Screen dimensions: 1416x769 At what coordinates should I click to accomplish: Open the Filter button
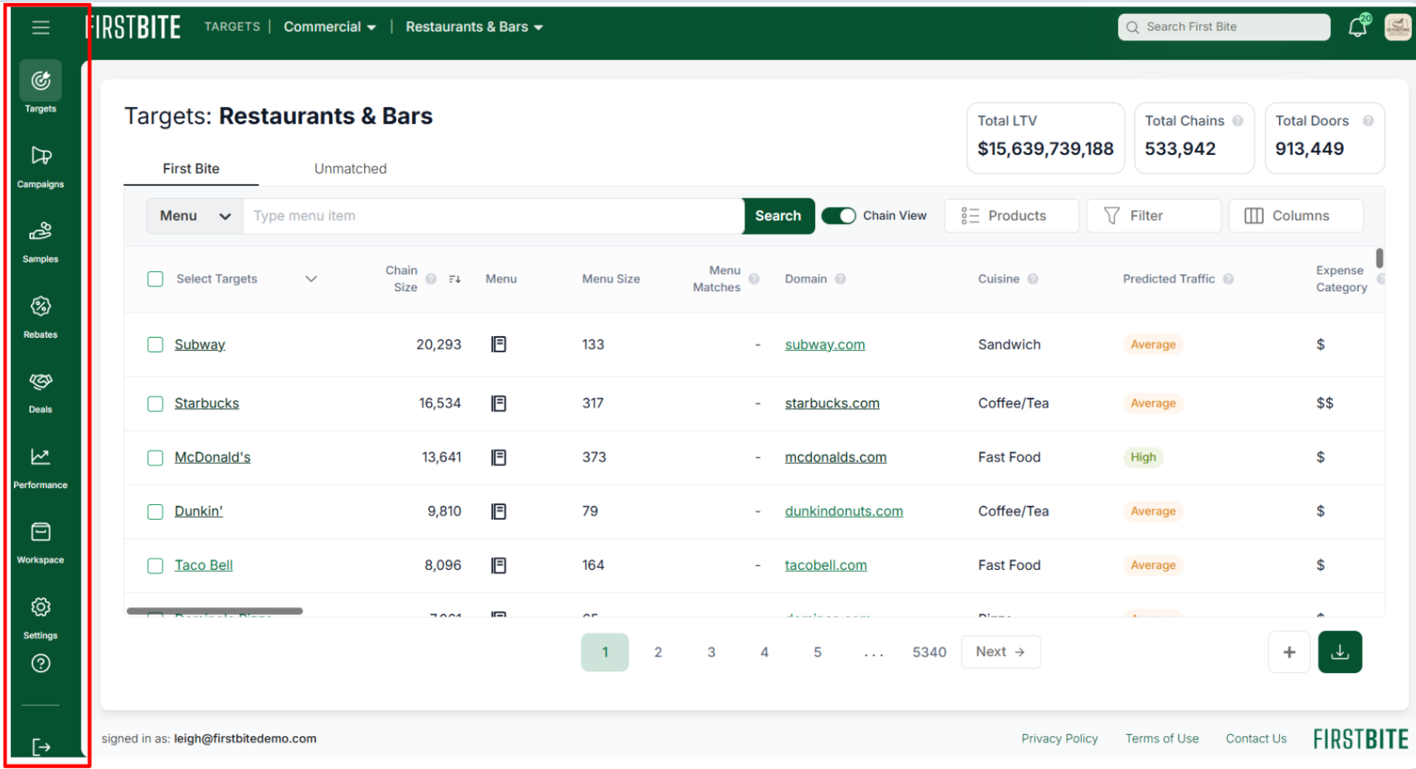coord(1154,216)
